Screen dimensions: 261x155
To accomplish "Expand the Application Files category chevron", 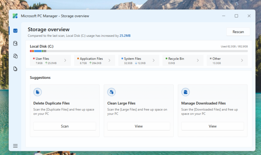I will click(x=109, y=61).
